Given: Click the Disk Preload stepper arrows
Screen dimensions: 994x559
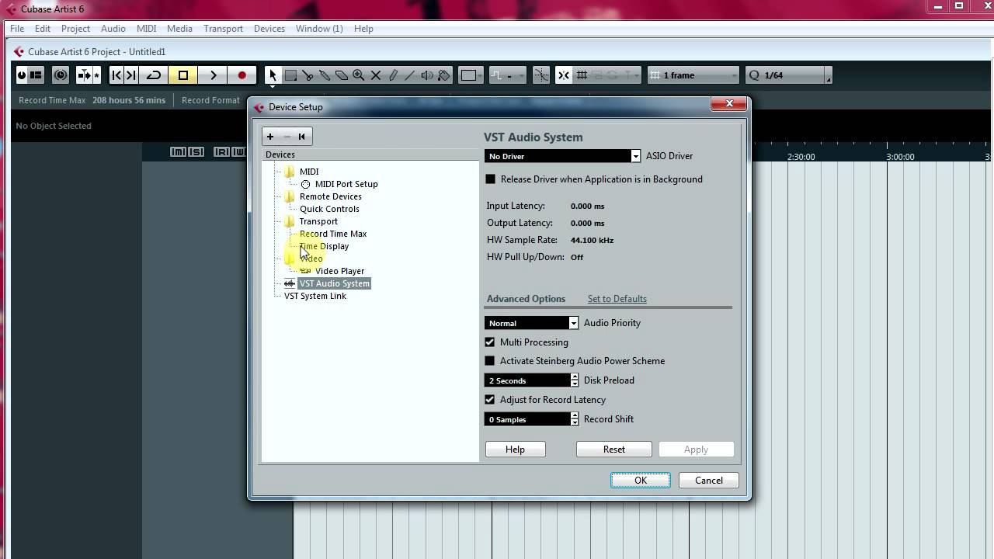Looking at the screenshot, I should coord(575,380).
